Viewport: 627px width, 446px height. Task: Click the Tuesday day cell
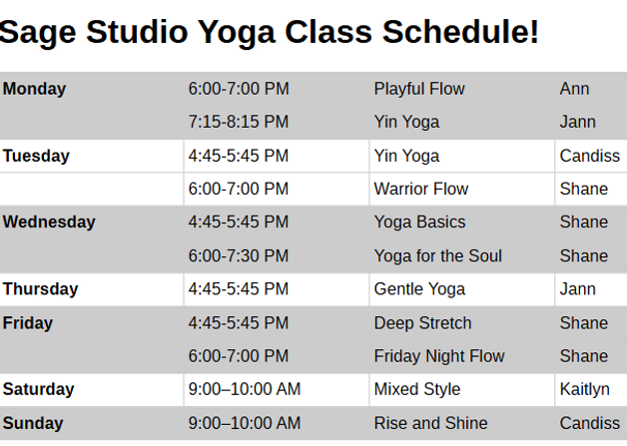pos(36,156)
